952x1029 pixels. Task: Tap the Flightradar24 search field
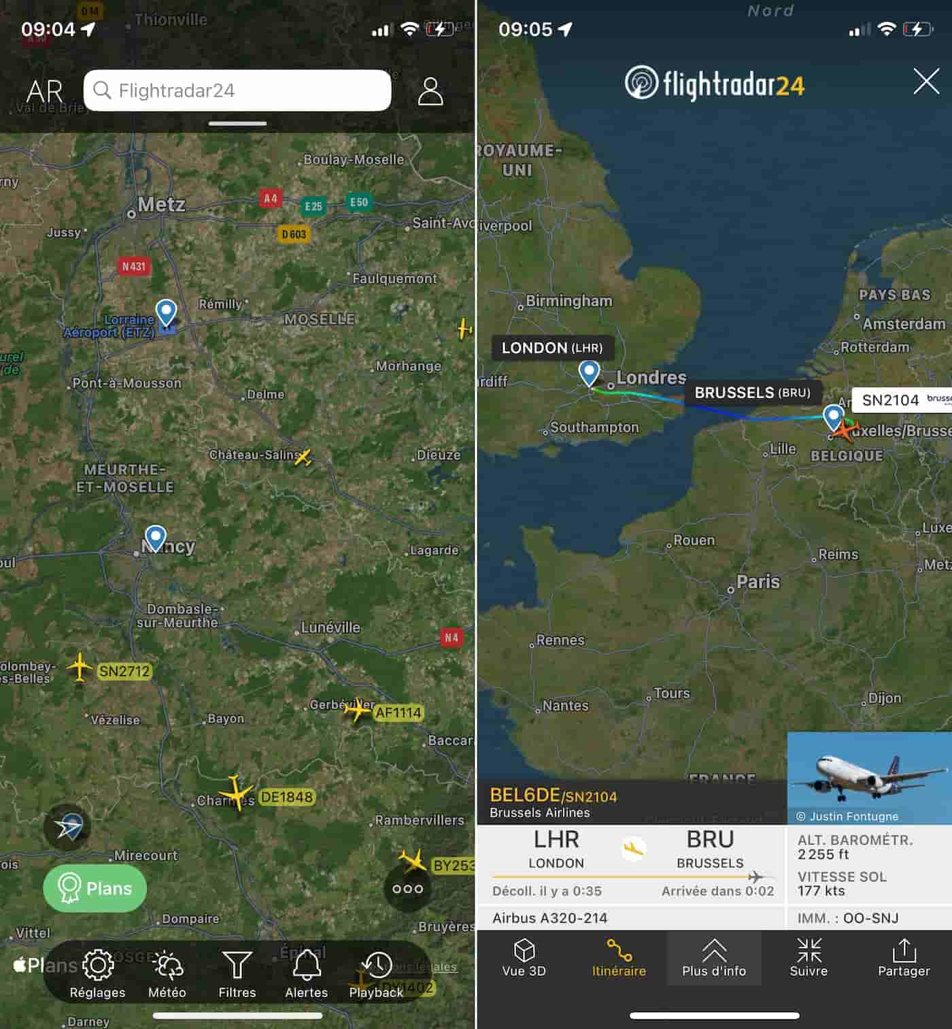coord(237,91)
